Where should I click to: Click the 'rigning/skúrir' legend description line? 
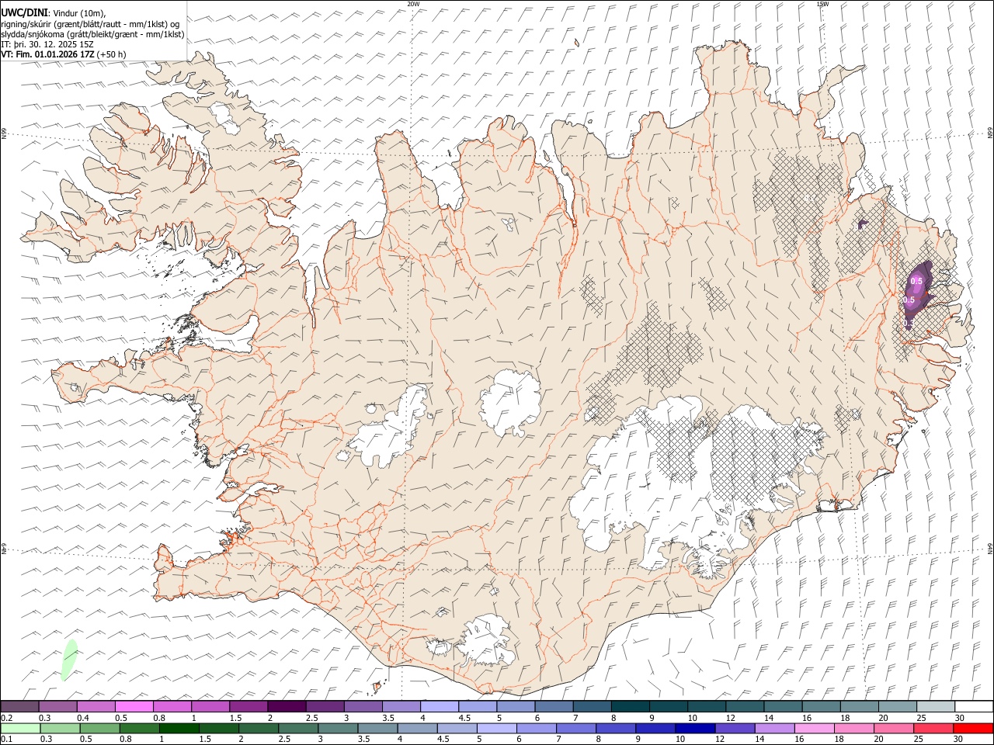point(90,24)
